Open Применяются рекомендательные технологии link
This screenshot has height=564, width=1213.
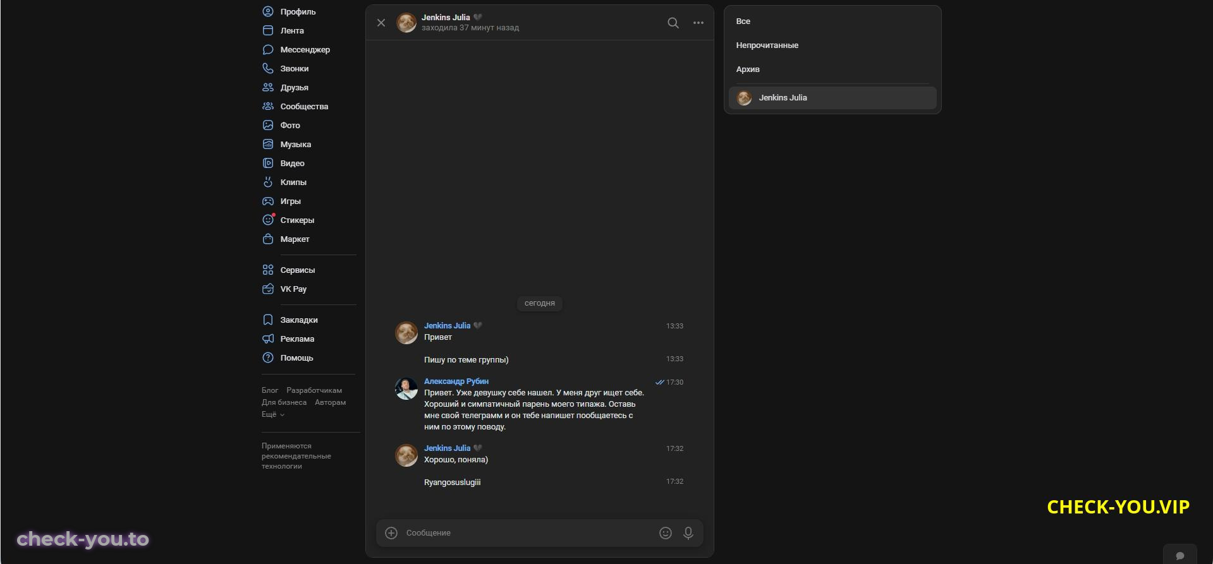[296, 456]
